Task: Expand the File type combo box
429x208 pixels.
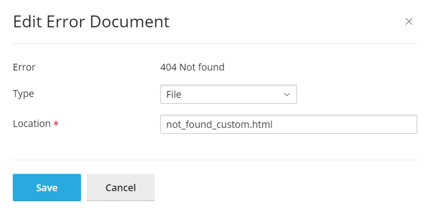Action: click(228, 94)
